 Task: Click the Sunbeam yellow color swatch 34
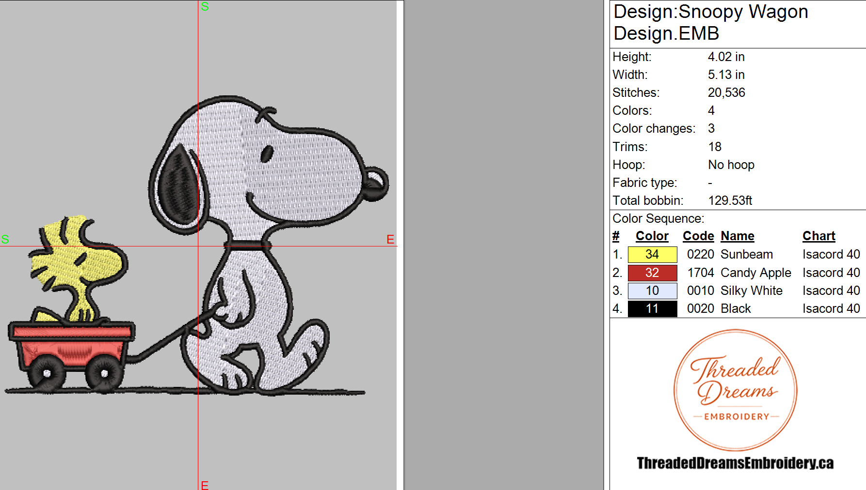coord(652,254)
